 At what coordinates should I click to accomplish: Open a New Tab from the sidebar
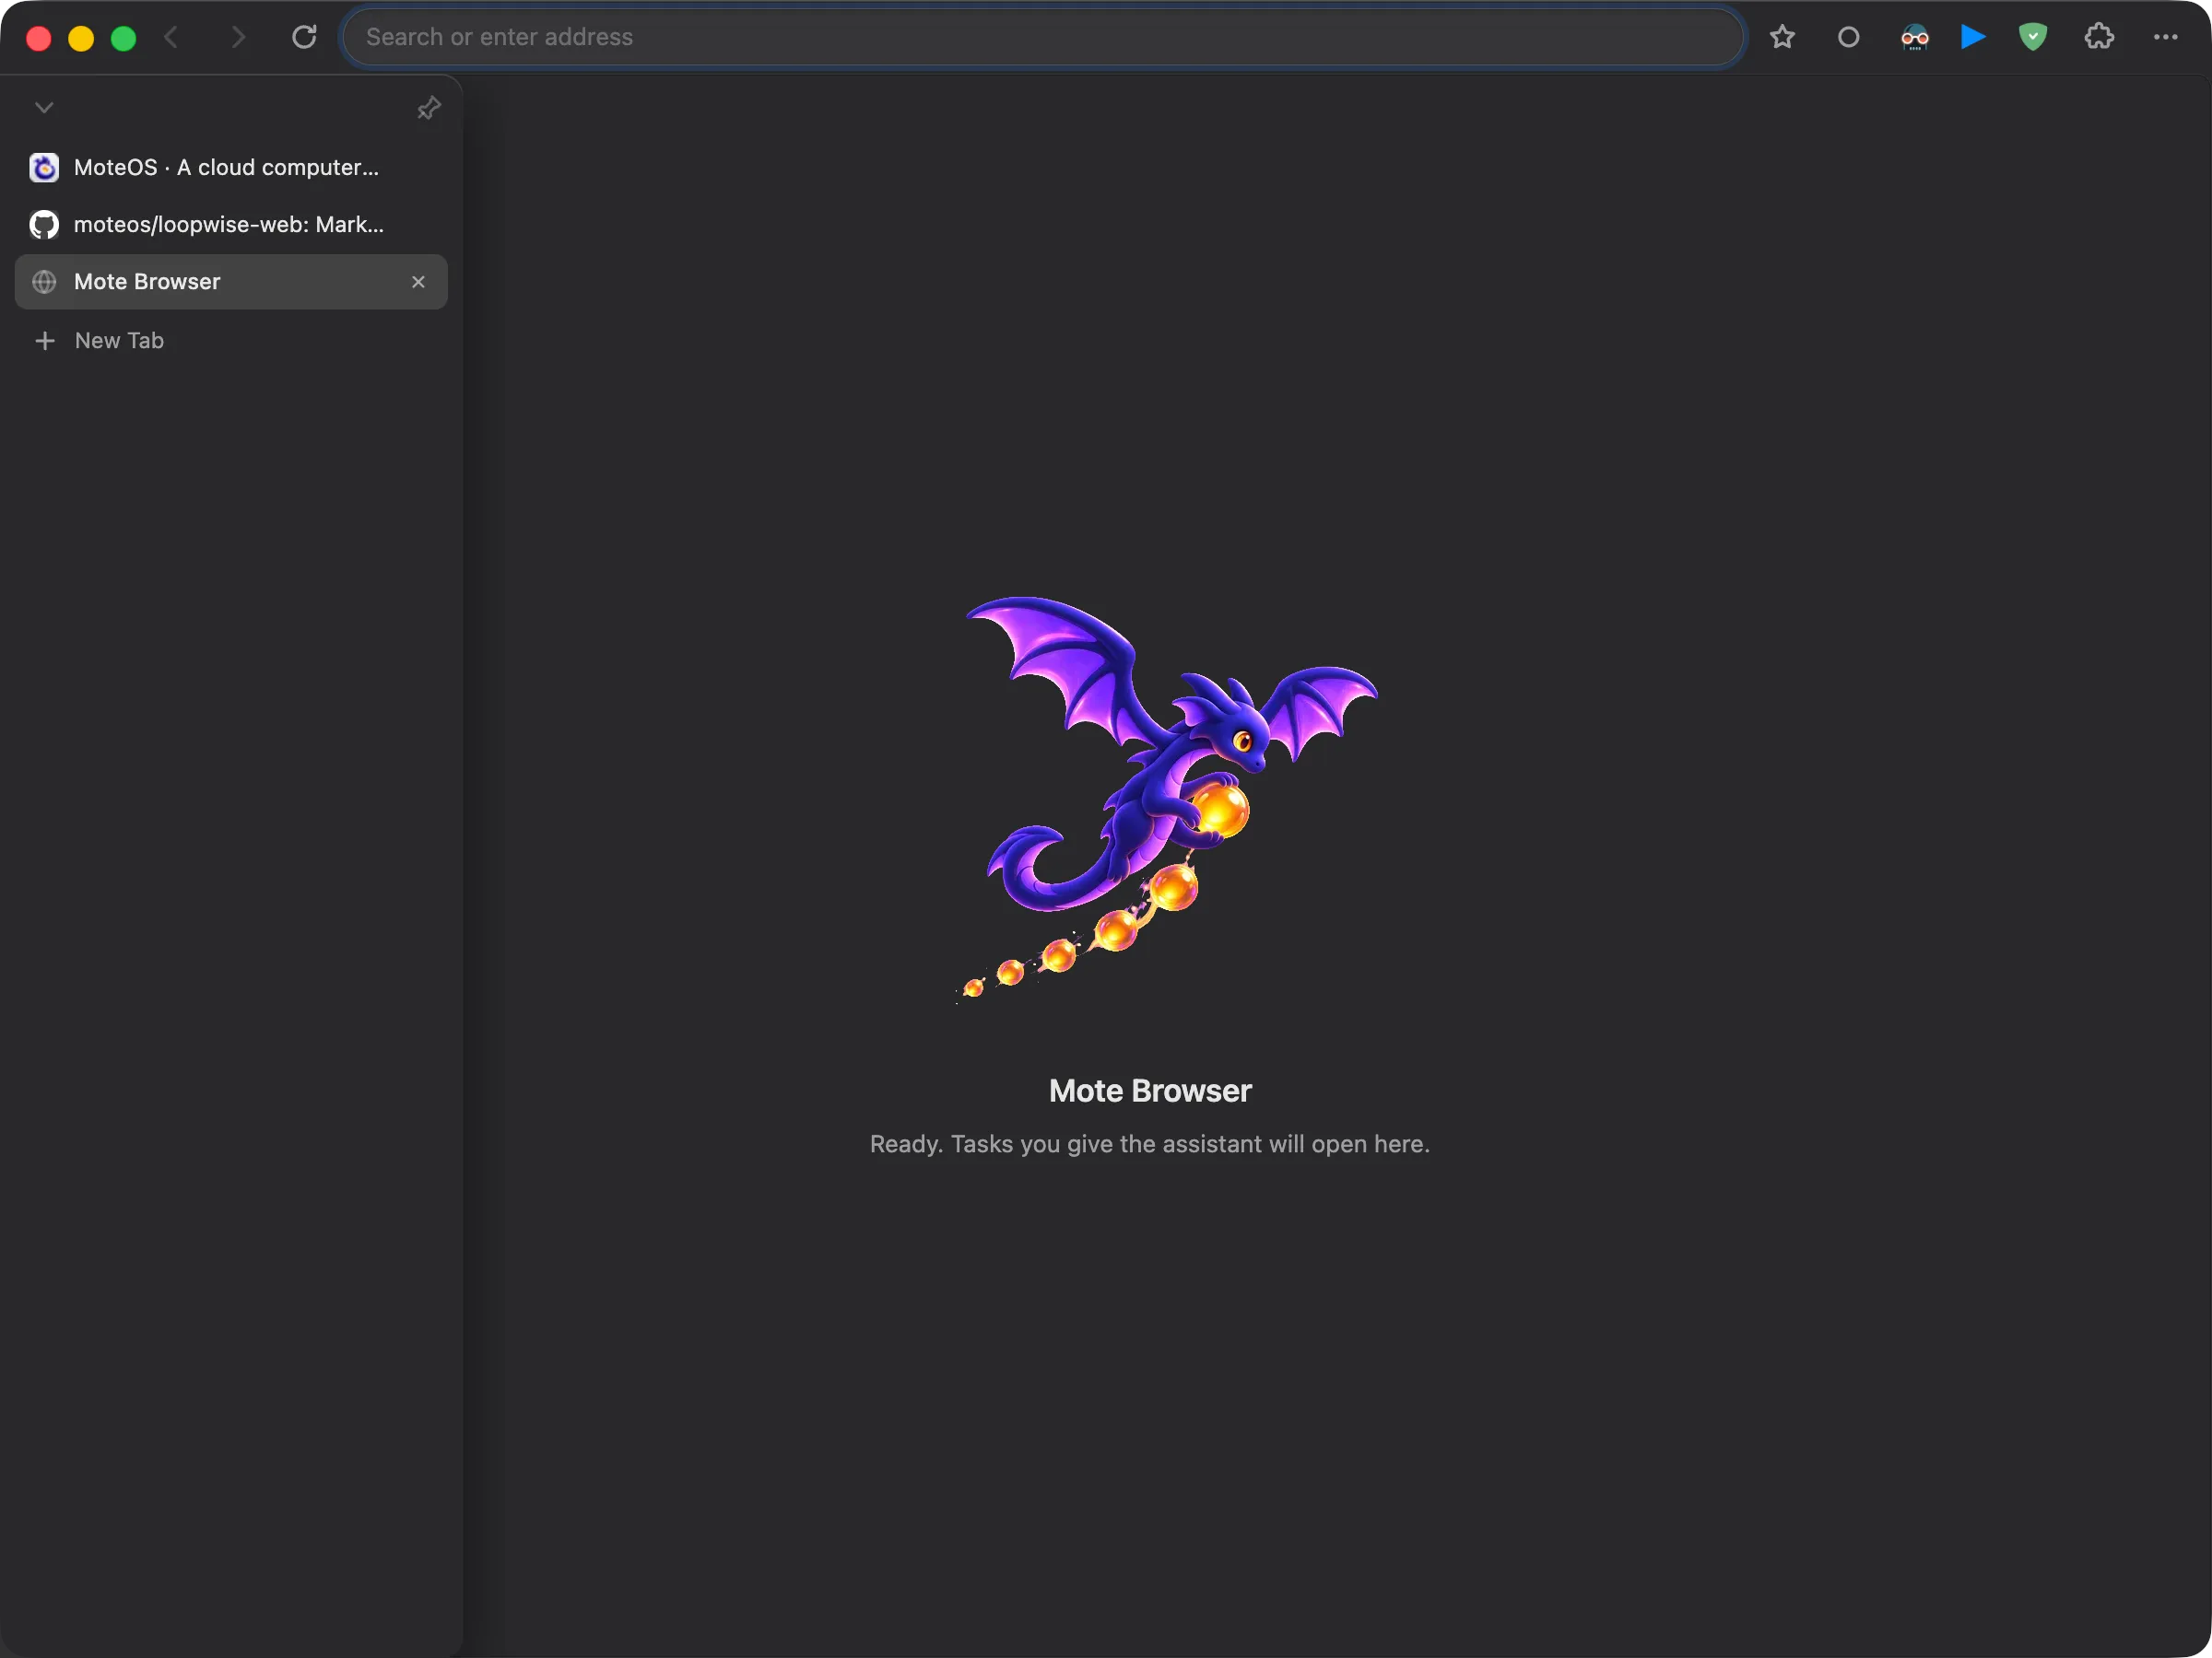click(231, 341)
